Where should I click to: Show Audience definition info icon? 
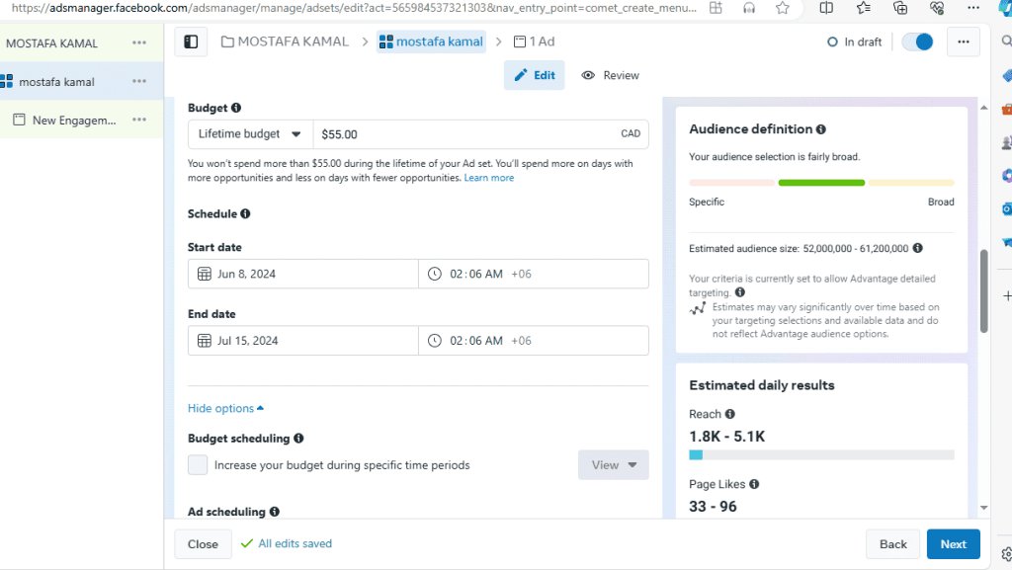[821, 129]
